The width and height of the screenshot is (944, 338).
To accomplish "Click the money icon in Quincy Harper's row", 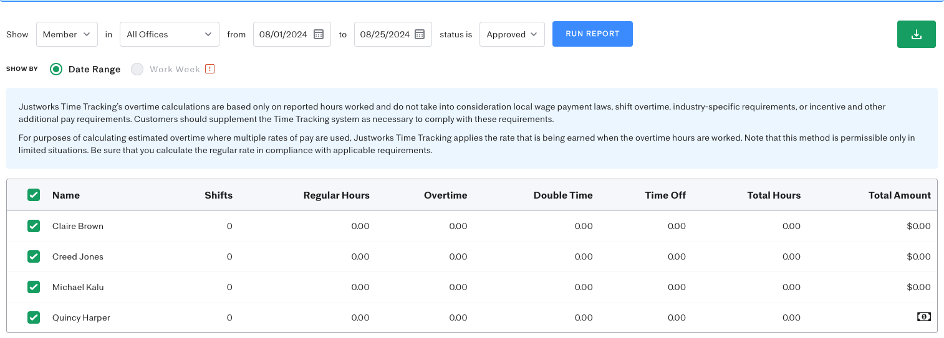I will tap(923, 317).
